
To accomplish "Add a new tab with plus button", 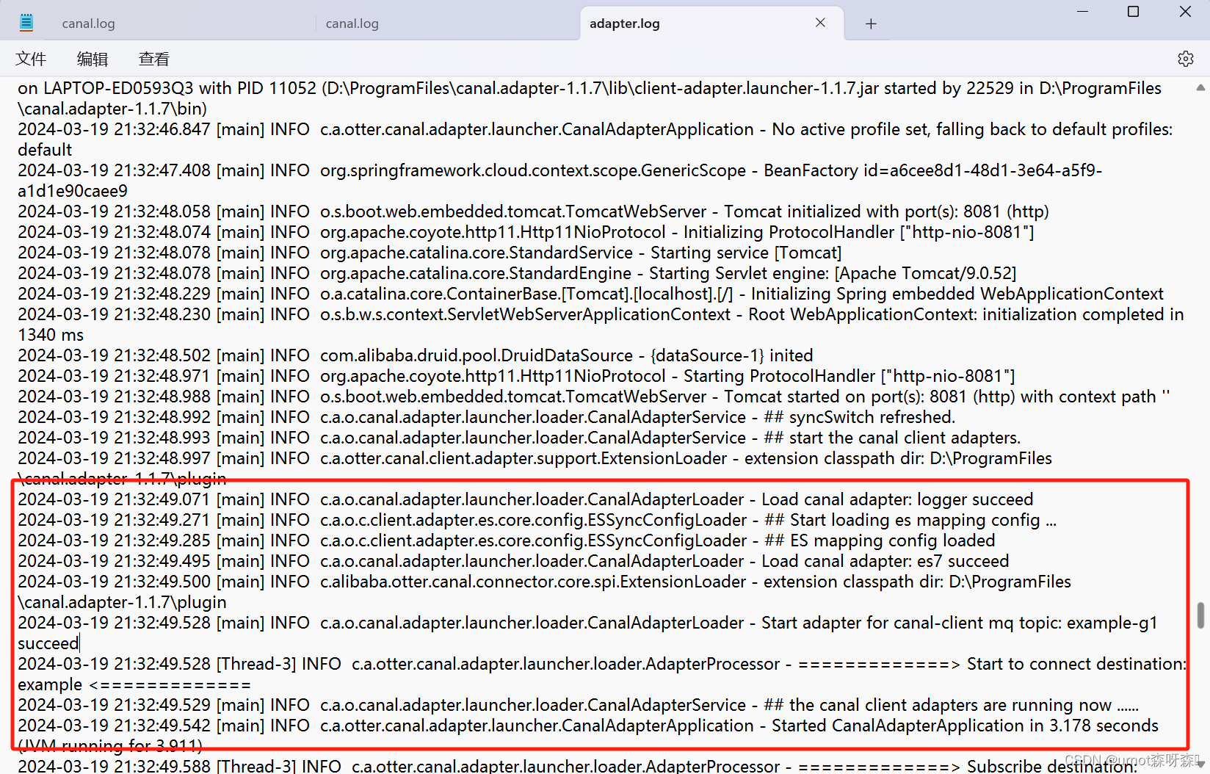I will point(871,23).
